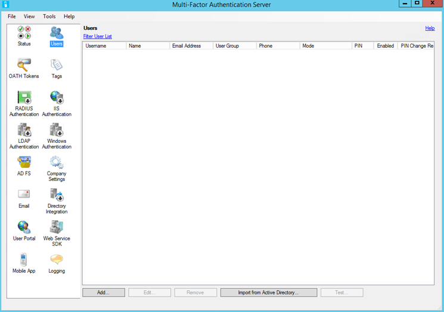
Task: Open Directory Integration section
Action: [57, 201]
